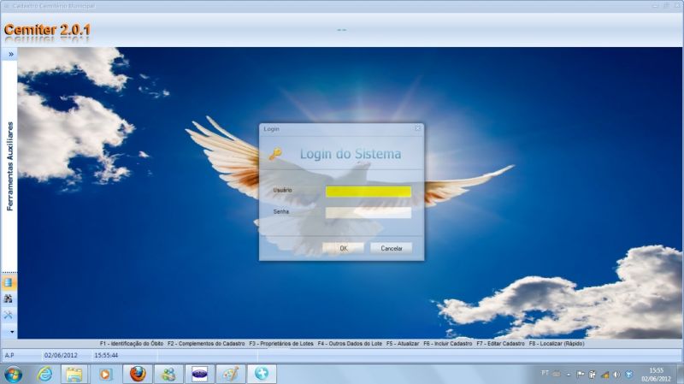The height and width of the screenshot is (384, 684).
Task: Show hidden system tray icons arrow
Action: (568, 375)
